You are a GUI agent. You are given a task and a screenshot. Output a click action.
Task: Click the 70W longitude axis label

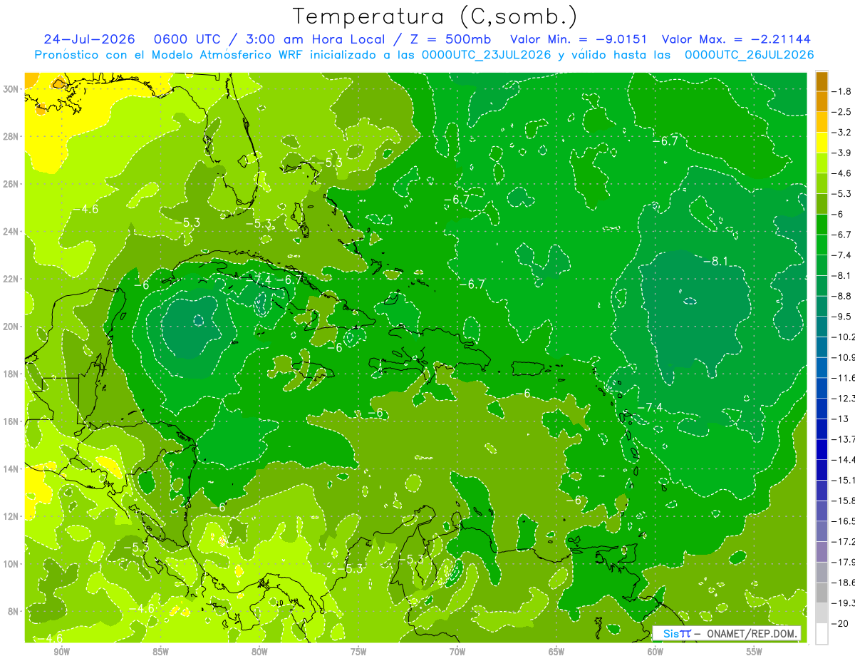click(x=457, y=652)
